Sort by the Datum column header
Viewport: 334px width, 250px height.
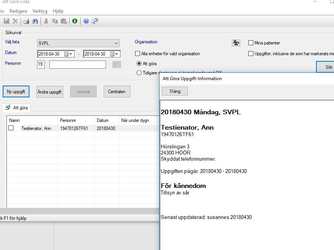click(106, 120)
